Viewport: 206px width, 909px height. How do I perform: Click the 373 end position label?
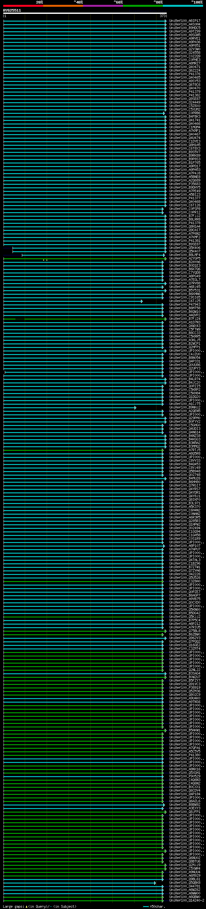(x=162, y=16)
